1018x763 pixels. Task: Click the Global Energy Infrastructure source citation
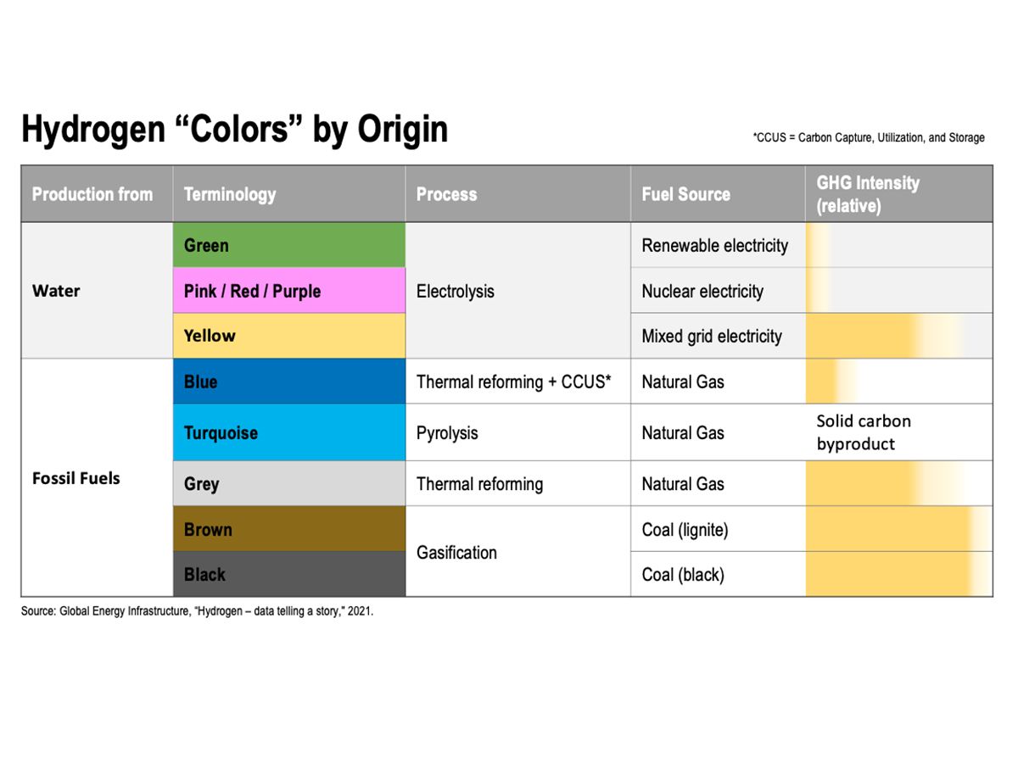(x=197, y=610)
